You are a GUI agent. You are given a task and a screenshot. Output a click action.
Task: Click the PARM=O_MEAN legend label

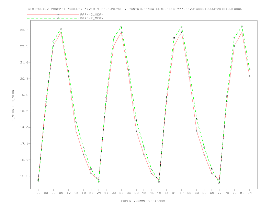(92, 14)
